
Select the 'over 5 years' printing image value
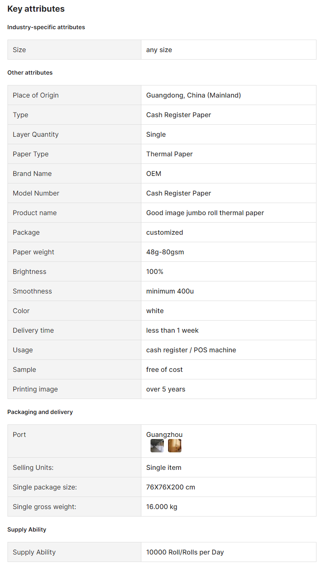pyautogui.click(x=166, y=389)
